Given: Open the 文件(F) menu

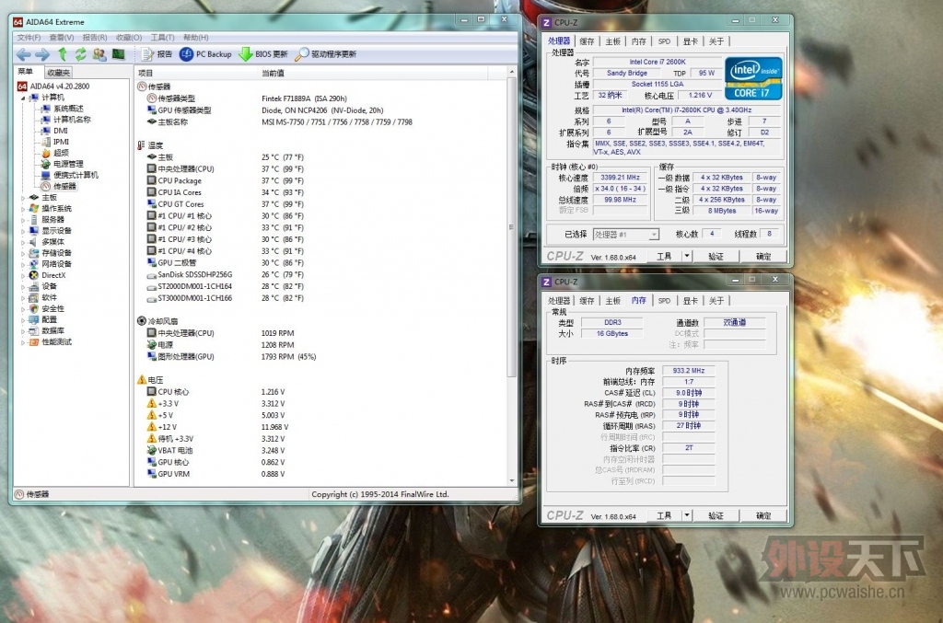Looking at the screenshot, I should [29, 37].
